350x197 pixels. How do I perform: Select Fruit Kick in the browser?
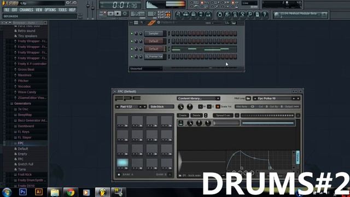point(25,175)
